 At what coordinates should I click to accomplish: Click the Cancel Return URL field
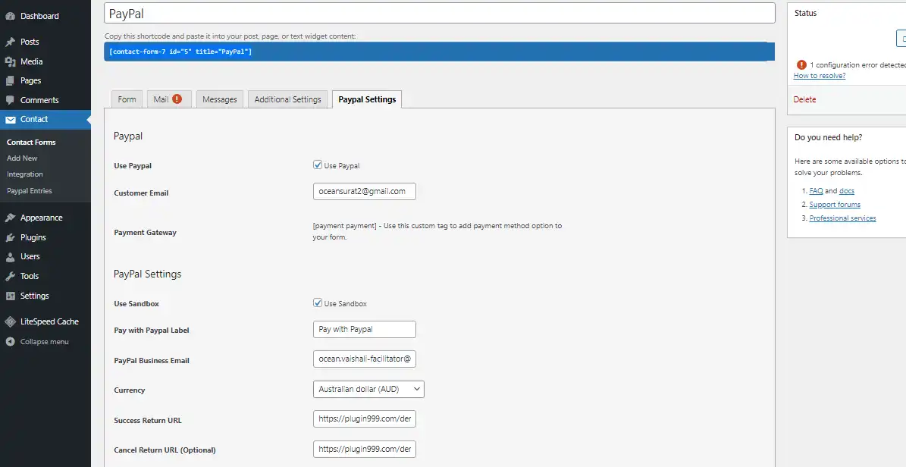pos(364,449)
